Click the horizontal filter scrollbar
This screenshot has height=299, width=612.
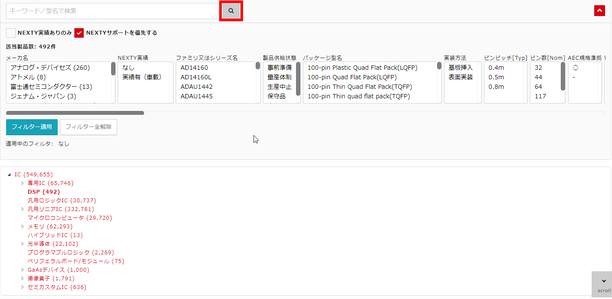[x=75, y=113]
